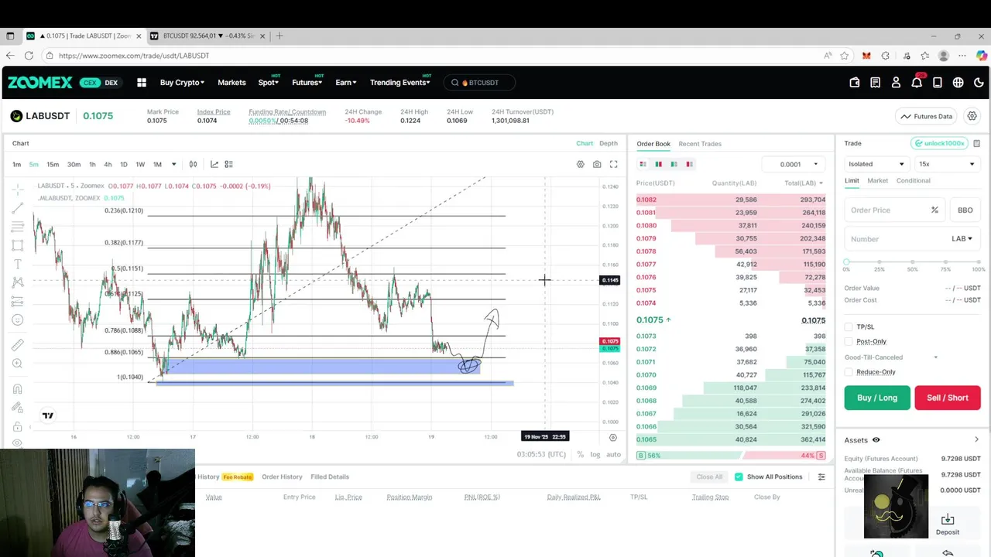Toggle percent scale on chart

580,454
